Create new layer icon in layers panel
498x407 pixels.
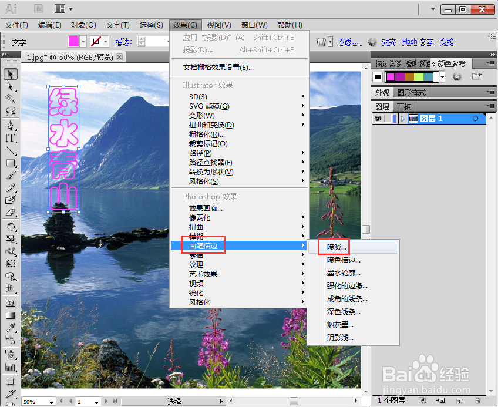[x=459, y=401]
